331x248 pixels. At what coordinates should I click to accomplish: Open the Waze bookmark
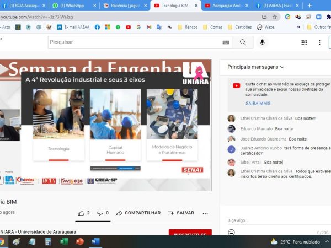pos(266,27)
